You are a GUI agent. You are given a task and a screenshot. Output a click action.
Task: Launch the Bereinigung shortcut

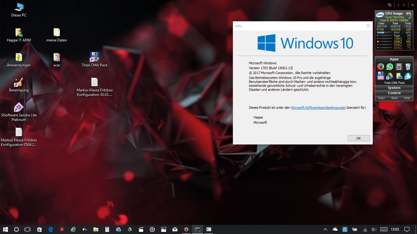(x=19, y=85)
